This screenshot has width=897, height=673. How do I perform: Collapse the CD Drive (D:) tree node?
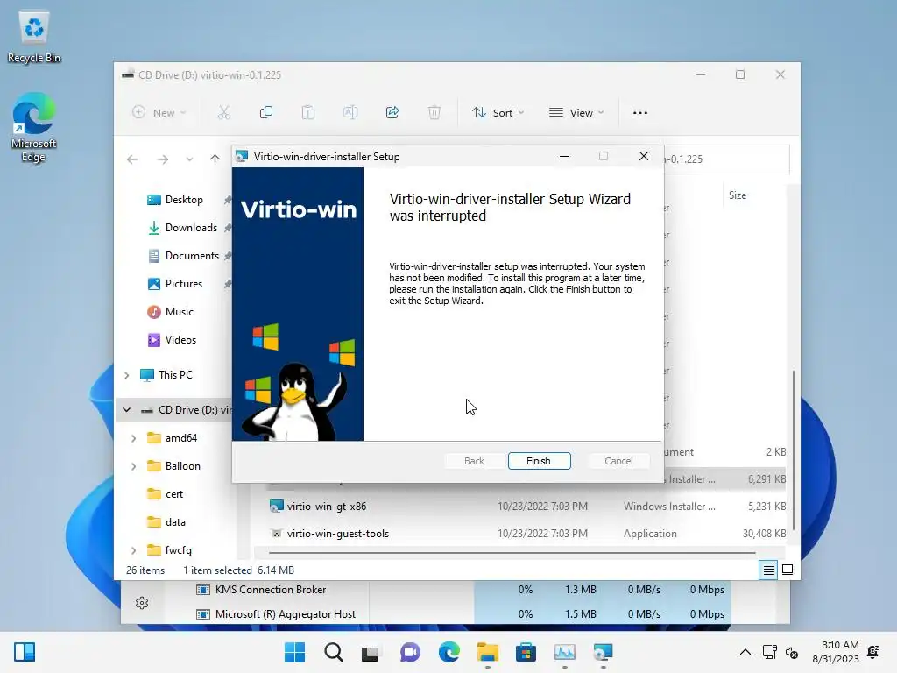[126, 410]
